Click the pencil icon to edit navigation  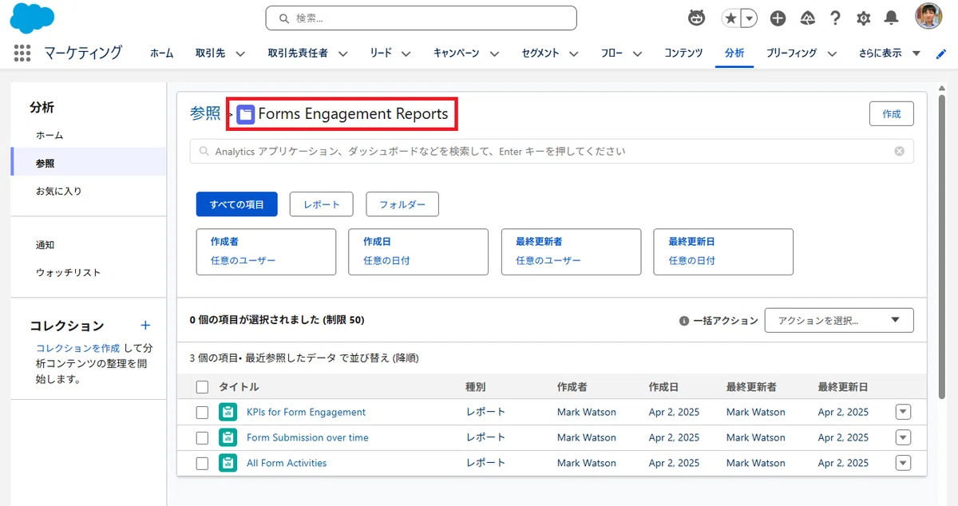coord(941,53)
